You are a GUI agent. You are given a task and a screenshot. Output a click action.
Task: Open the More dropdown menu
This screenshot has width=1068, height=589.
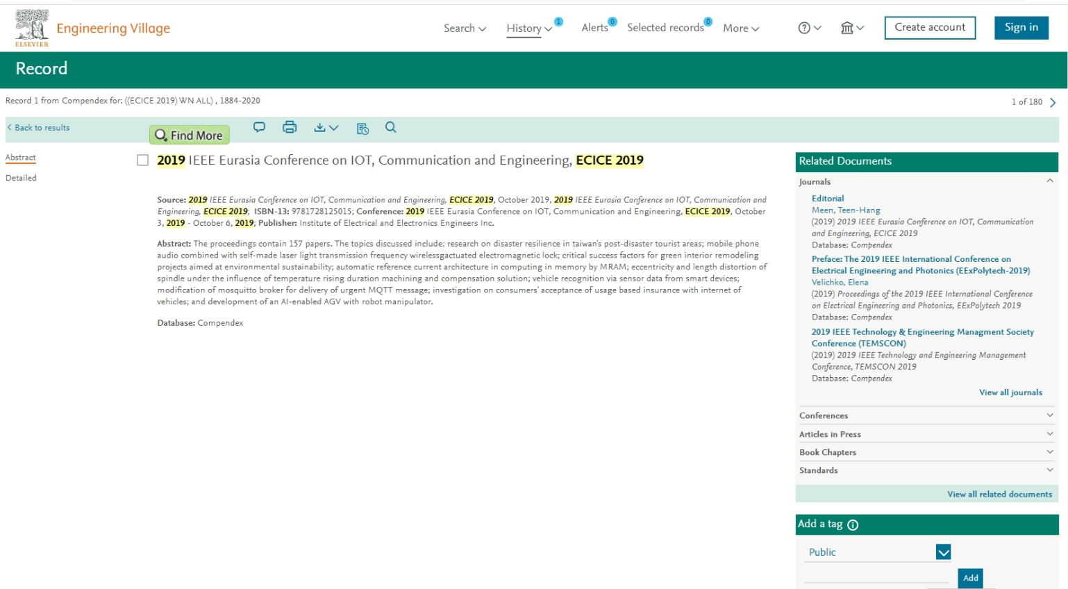click(x=741, y=28)
